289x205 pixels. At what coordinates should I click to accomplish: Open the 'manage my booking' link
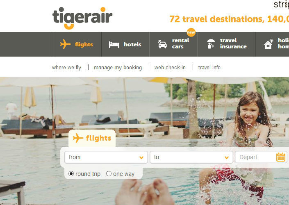[118, 68]
